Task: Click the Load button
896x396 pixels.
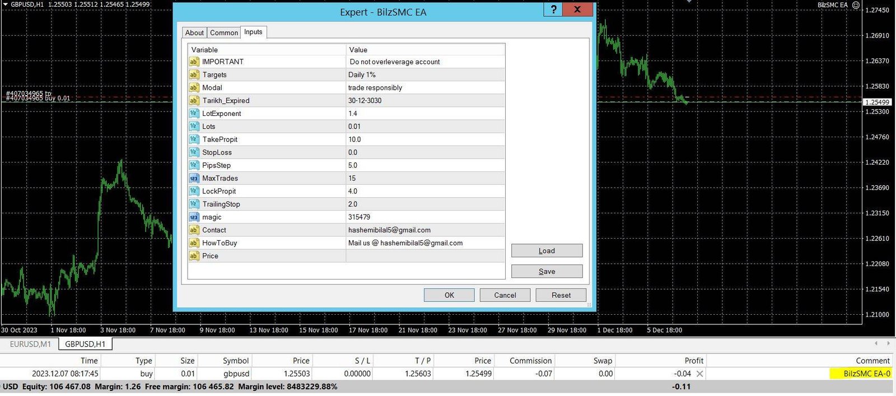Action: pos(547,250)
